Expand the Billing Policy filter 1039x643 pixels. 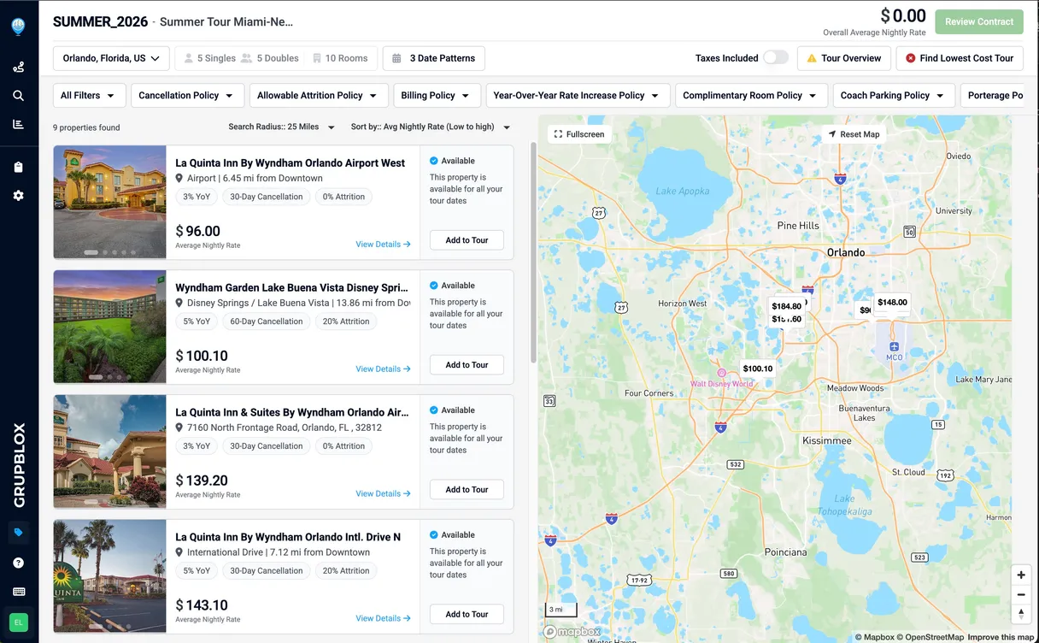(x=437, y=96)
